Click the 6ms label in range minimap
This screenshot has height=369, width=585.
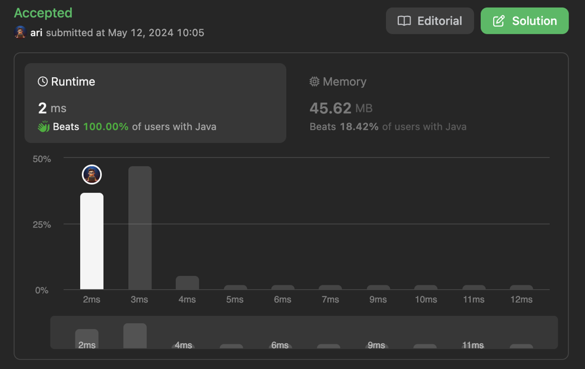[x=280, y=345]
